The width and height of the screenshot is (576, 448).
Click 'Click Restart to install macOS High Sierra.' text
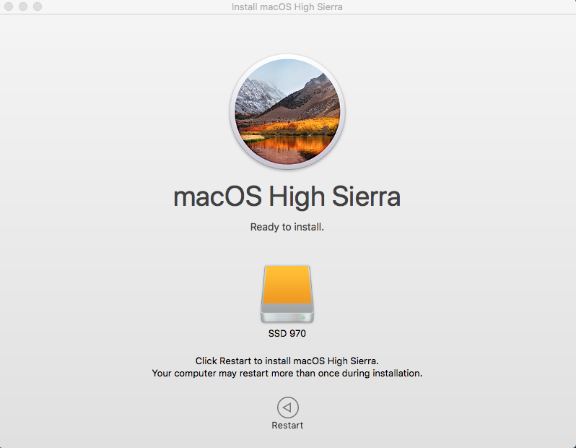(x=287, y=361)
